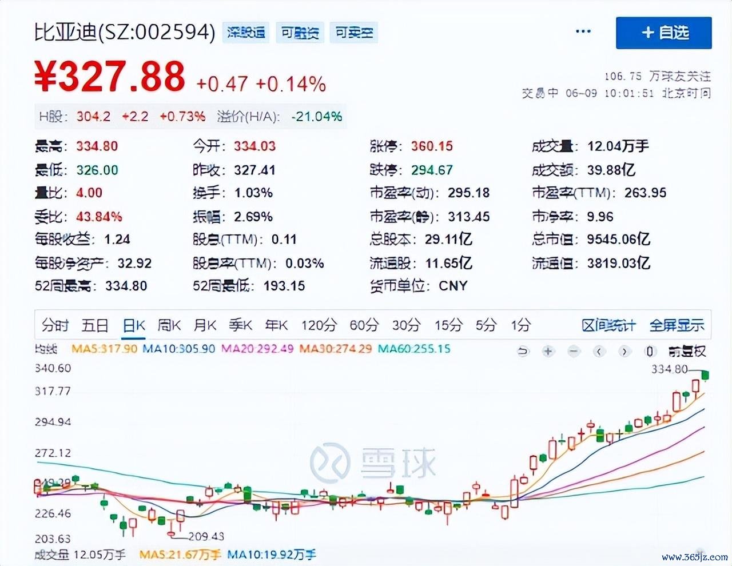The image size is (732, 566).
Task: Click the MA30:274.29 indicator label
Action: pos(336,348)
